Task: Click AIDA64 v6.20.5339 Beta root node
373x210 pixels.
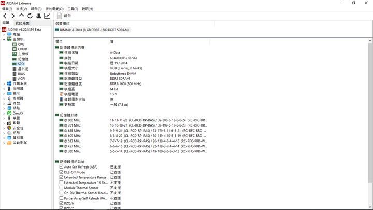Action: tap(24, 30)
